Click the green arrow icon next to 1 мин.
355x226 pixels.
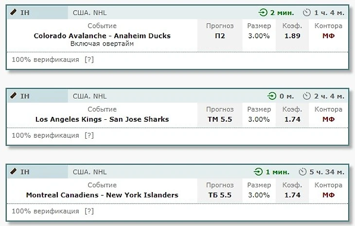coord(258,172)
